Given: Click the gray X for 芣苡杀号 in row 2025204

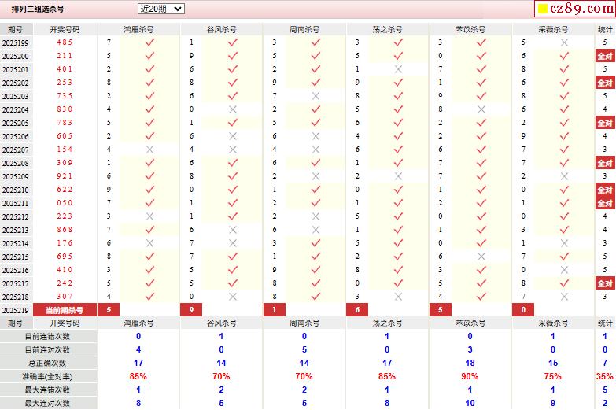Looking at the screenshot, I should pyautogui.click(x=481, y=109).
